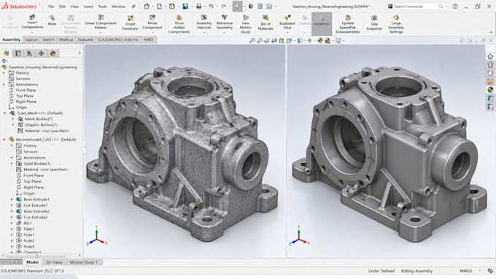This screenshot has width=496, height=279.
Task: Open the Edit menu
Action: point(62,7)
